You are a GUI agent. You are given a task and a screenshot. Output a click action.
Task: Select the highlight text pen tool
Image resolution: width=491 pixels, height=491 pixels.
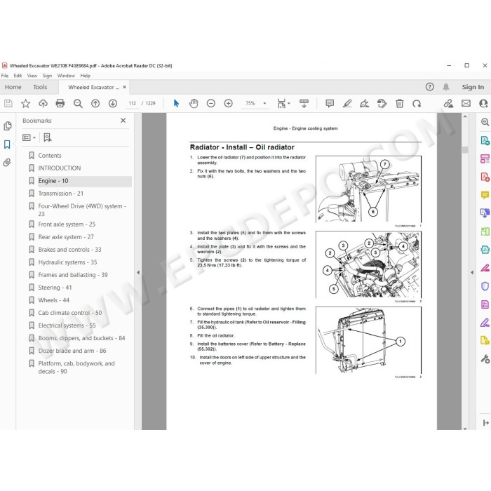347,103
